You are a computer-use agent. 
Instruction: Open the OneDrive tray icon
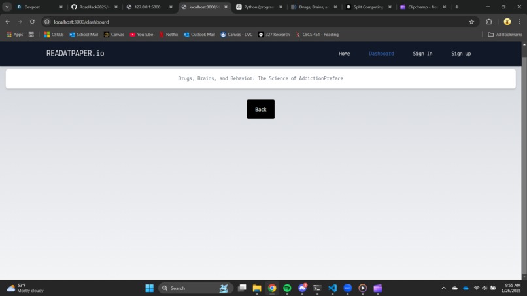pos(466,288)
